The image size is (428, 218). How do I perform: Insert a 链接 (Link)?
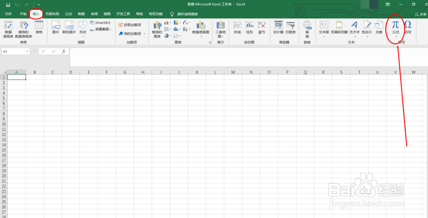click(307, 29)
